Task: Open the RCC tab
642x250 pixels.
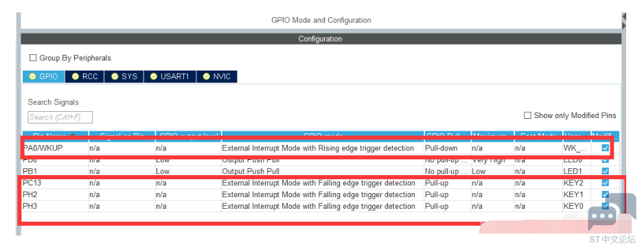Action: [x=84, y=77]
